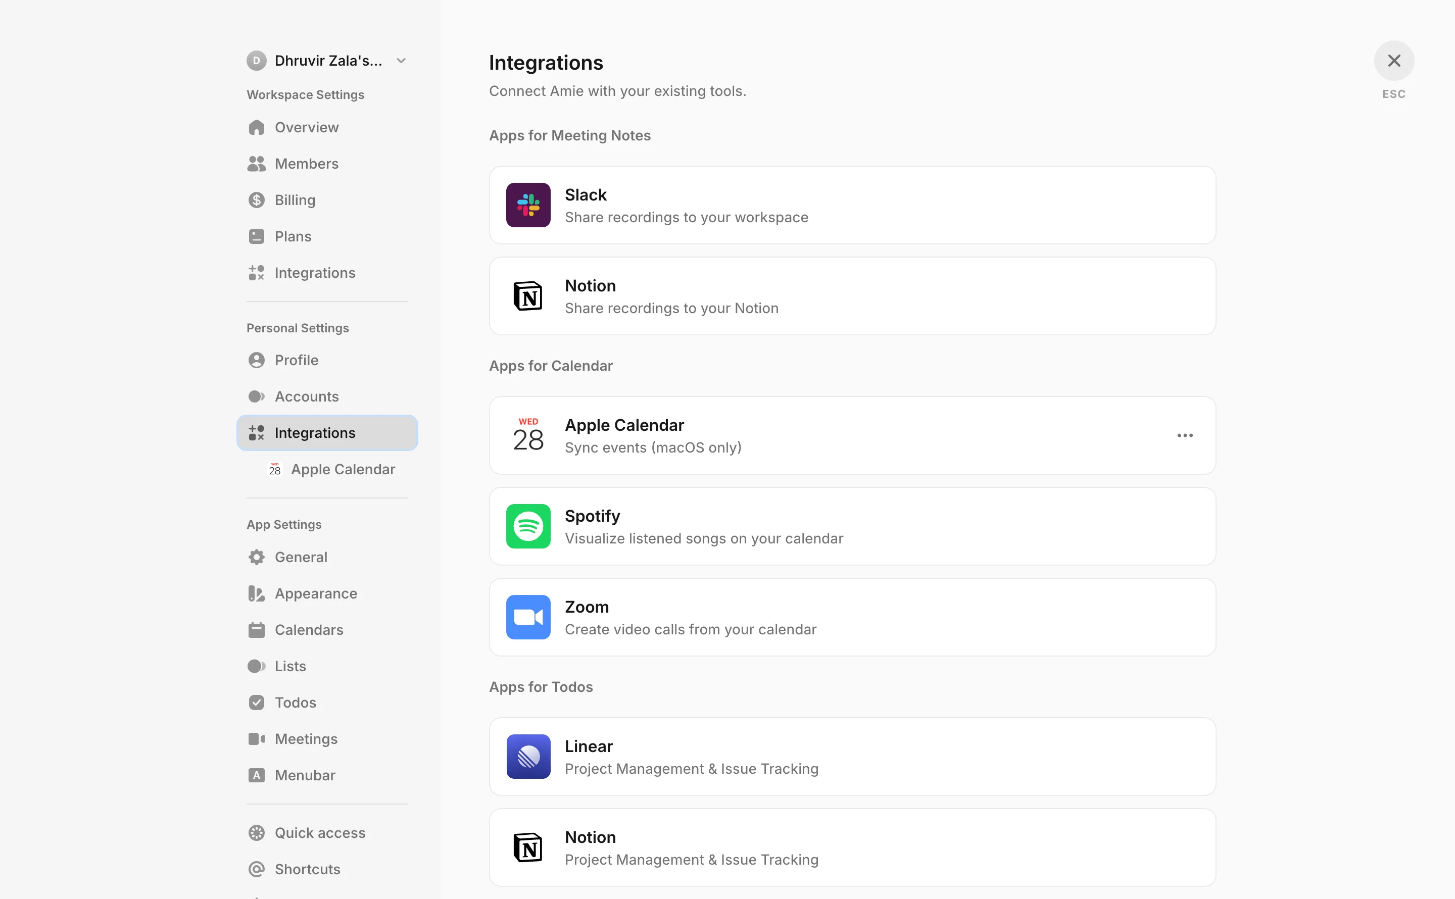The image size is (1455, 899).
Task: Open the Apple Calendar integration card
Action: tap(852, 435)
